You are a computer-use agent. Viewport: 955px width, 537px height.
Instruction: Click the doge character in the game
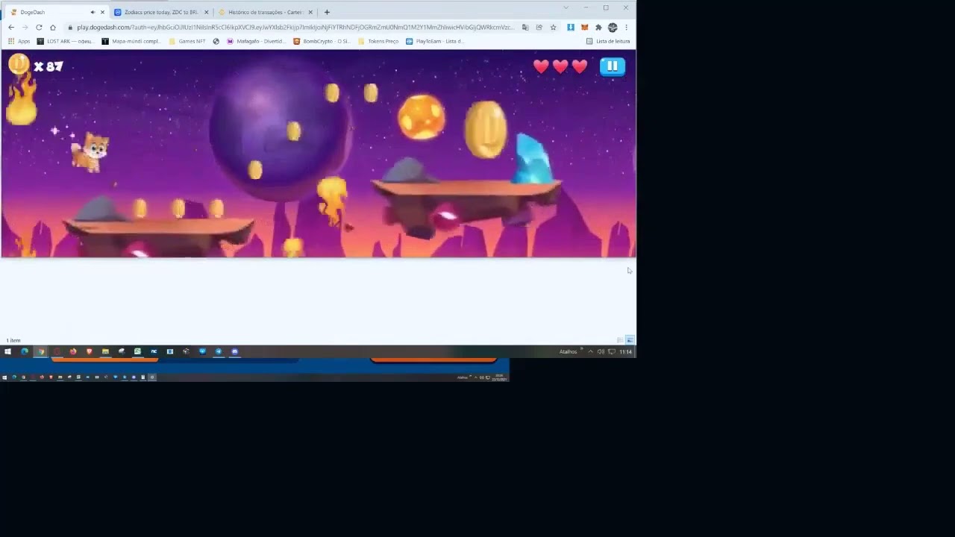click(90, 152)
